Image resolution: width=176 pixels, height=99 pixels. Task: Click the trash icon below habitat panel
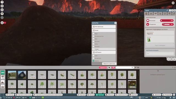coord(171,59)
